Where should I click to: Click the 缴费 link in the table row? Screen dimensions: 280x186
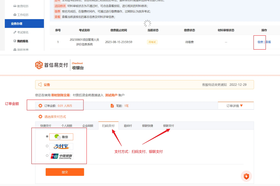[260, 42]
